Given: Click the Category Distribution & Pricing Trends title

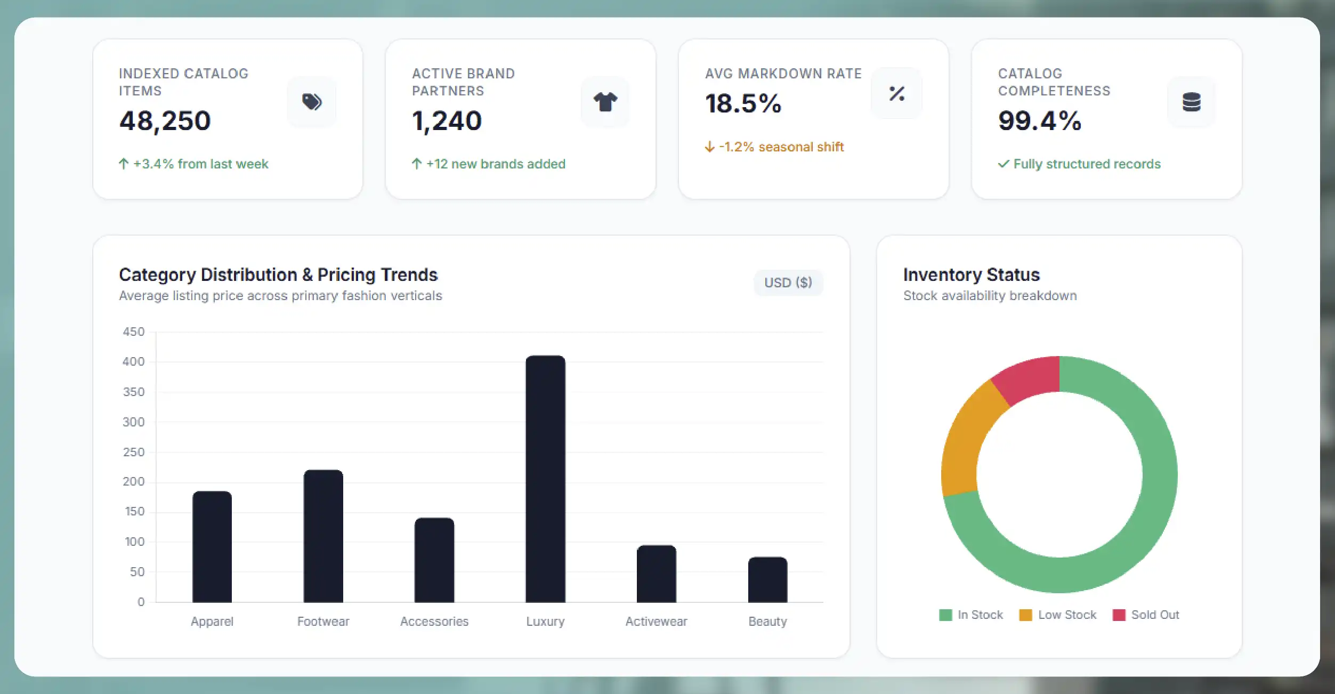Looking at the screenshot, I should point(278,275).
